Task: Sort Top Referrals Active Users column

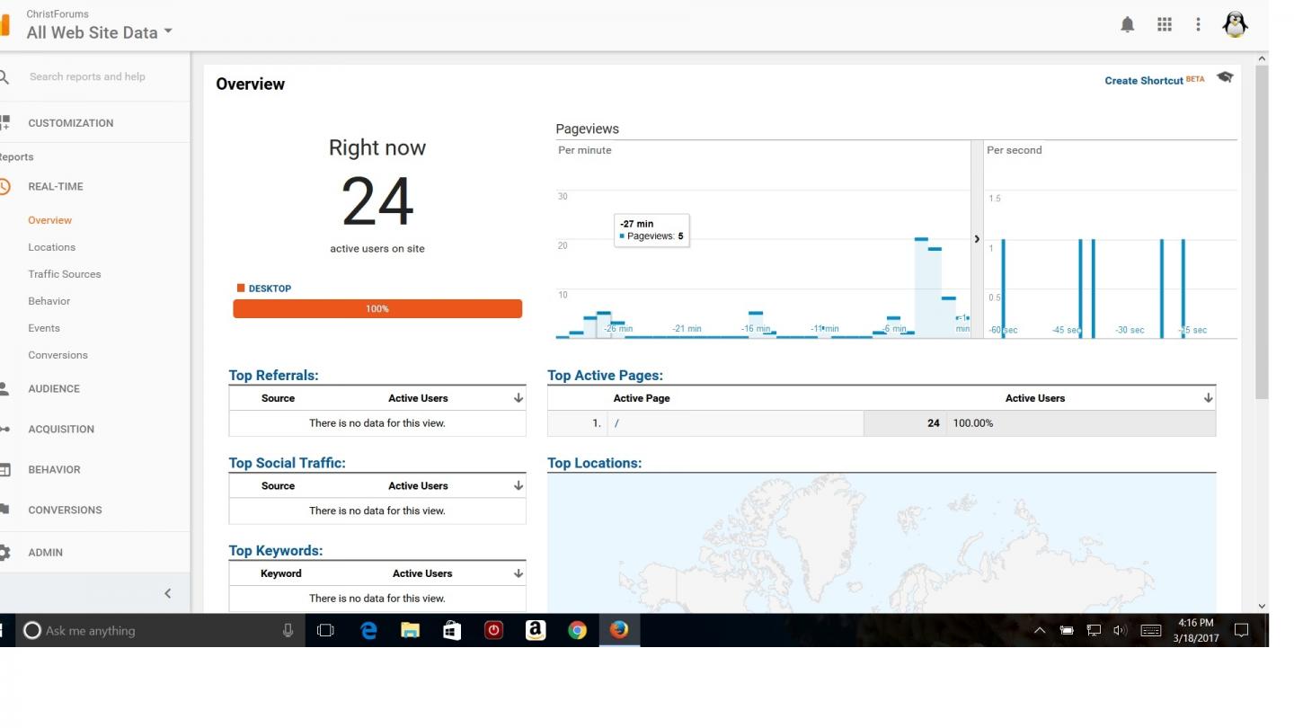Action: [518, 398]
